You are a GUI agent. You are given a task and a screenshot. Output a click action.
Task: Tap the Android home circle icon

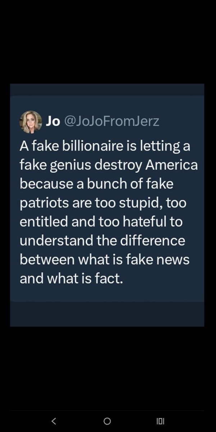107,421
